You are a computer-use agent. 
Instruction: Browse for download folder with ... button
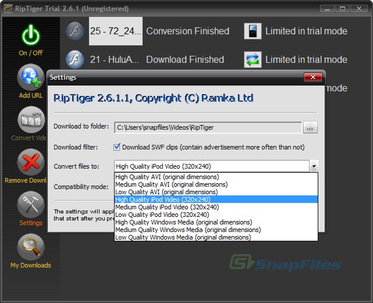pos(310,127)
